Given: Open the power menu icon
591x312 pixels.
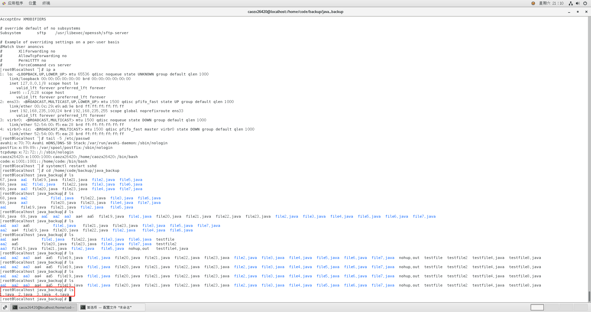Looking at the screenshot, I should click(585, 3).
